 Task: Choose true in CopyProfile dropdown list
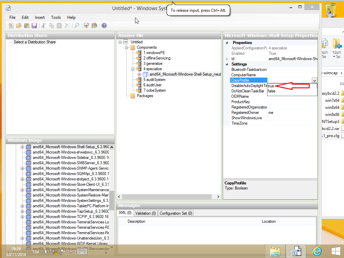(x=292, y=86)
